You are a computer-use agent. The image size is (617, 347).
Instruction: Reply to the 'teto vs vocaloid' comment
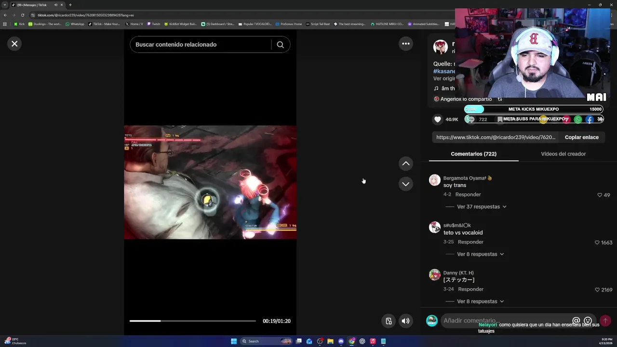(470, 242)
